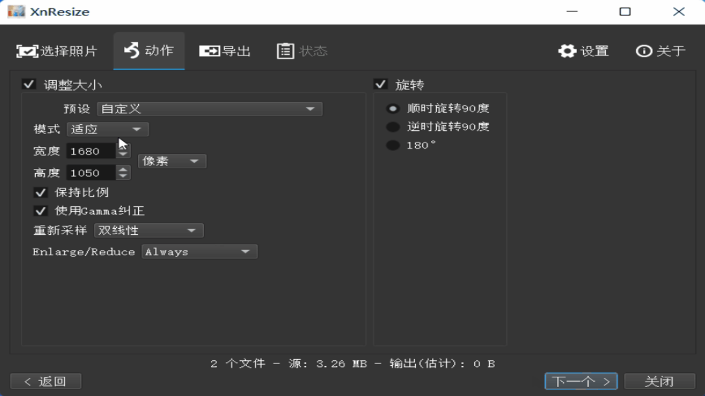Click the 关闭 close button
This screenshot has width=705, height=396.
659,381
